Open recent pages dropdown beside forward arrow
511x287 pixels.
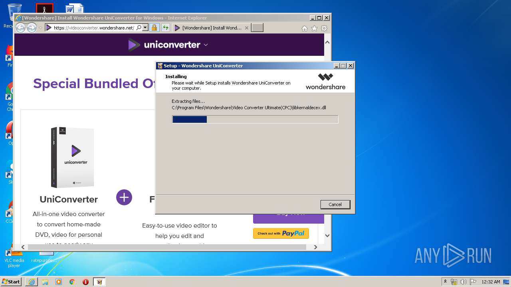40,28
